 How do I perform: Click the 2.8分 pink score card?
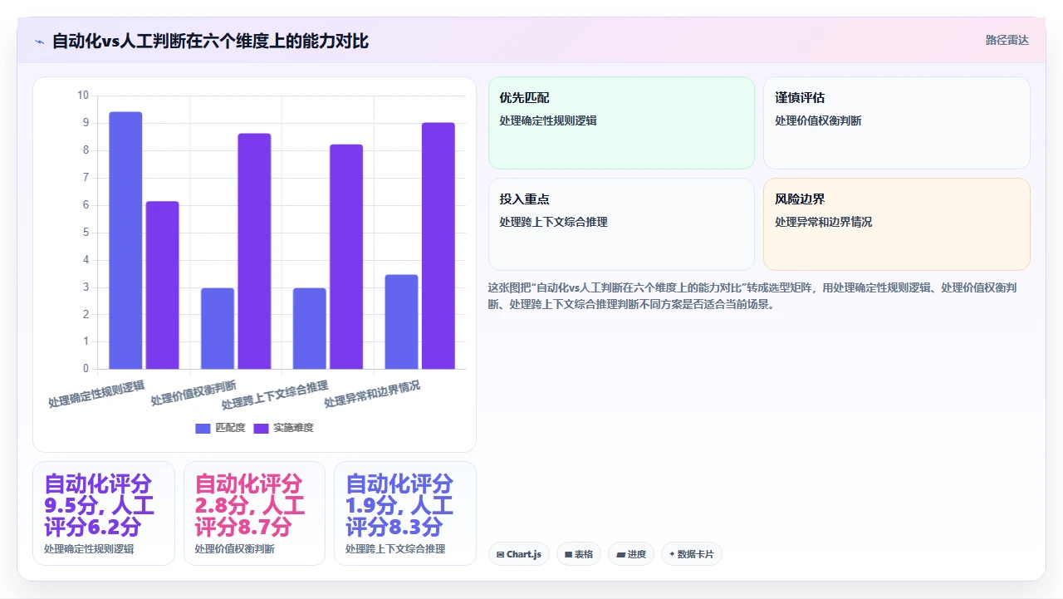[x=254, y=513]
